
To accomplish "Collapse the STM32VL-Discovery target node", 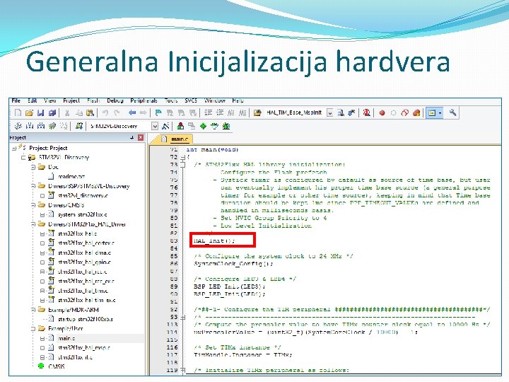I will click(x=23, y=158).
